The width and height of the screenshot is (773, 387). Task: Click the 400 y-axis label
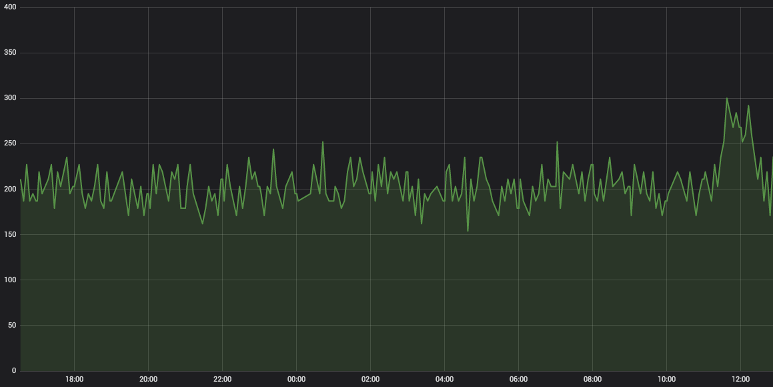coord(10,7)
